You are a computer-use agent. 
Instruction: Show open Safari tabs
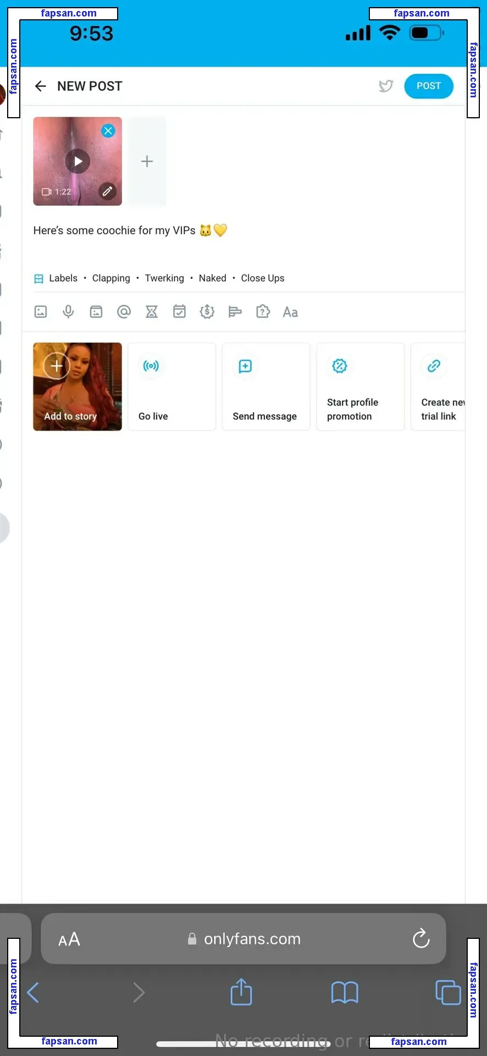(448, 992)
